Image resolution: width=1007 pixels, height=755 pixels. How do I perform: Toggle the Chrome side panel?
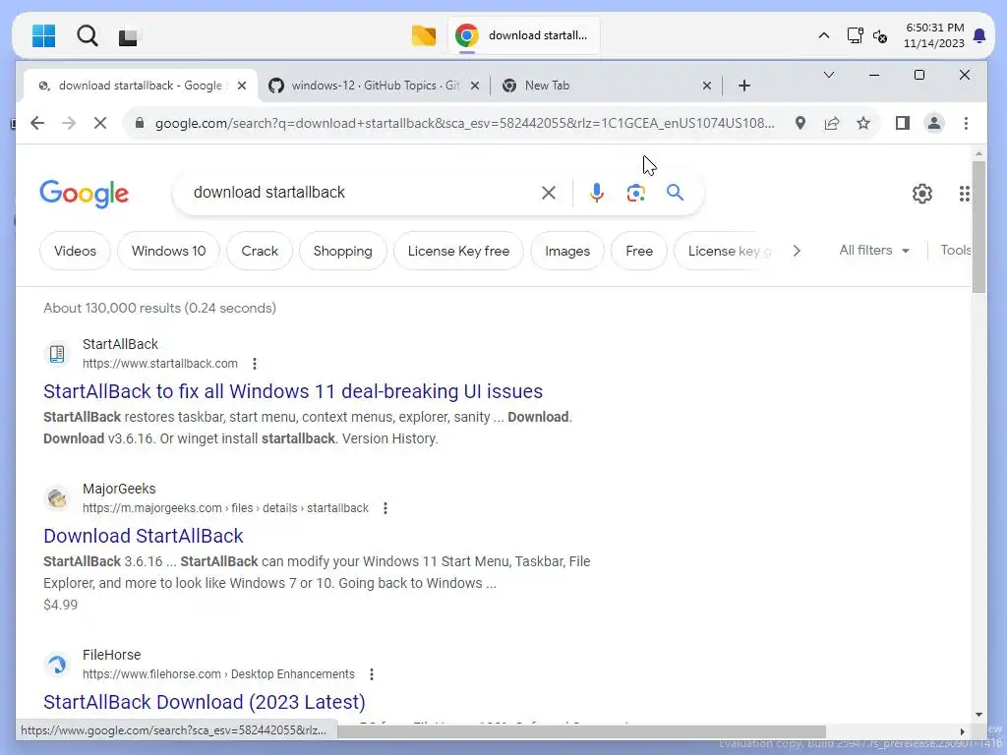tap(903, 123)
